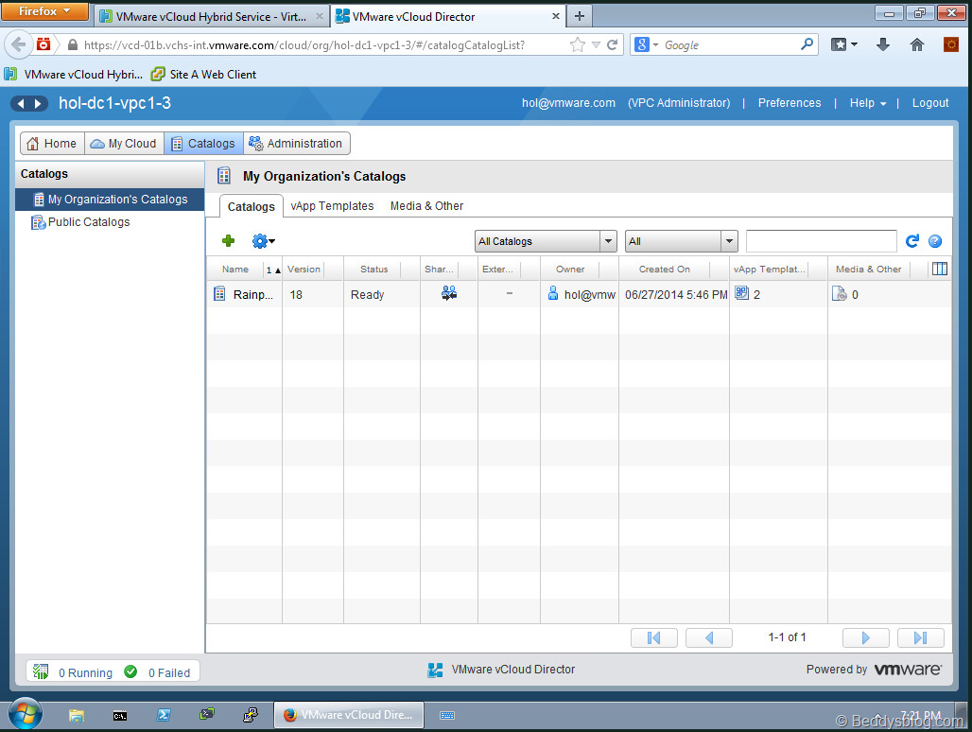This screenshot has height=732, width=972.
Task: Open the Firefox application menu
Action: pos(44,11)
